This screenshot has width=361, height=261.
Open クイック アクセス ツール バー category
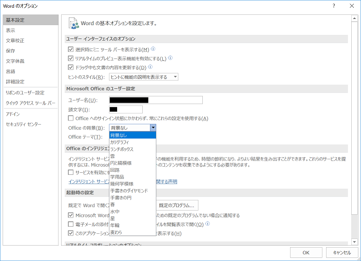(31, 103)
